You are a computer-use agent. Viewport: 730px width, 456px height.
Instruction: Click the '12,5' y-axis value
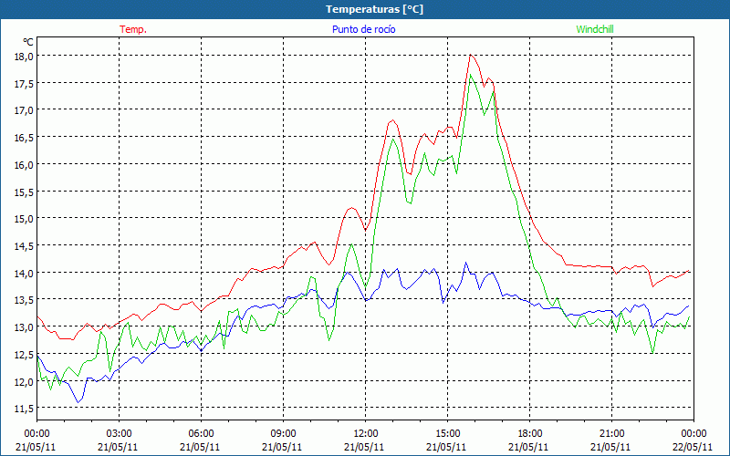coord(25,355)
